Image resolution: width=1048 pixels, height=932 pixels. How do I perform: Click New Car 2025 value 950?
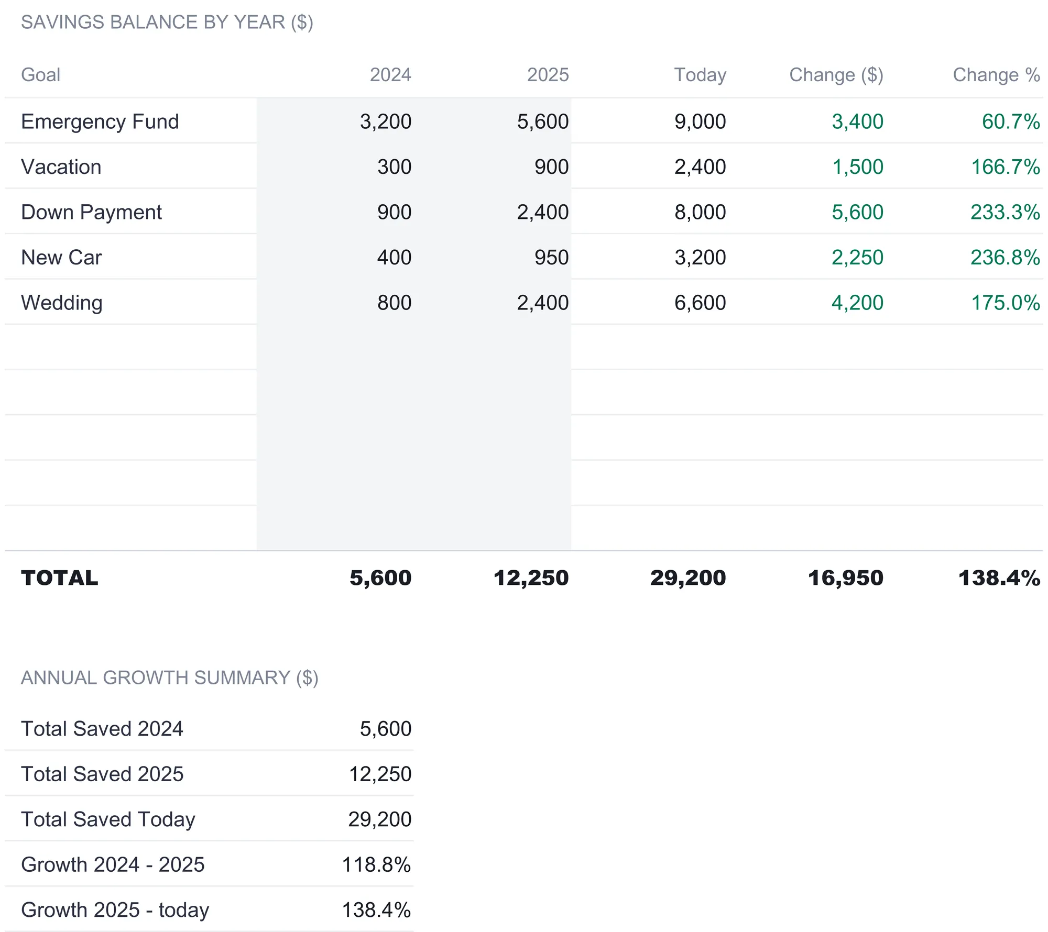552,258
